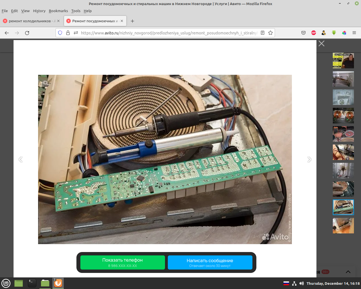Open the seventh gallery thumbnail
Image resolution: width=361 pixels, height=289 pixels.
click(x=343, y=171)
